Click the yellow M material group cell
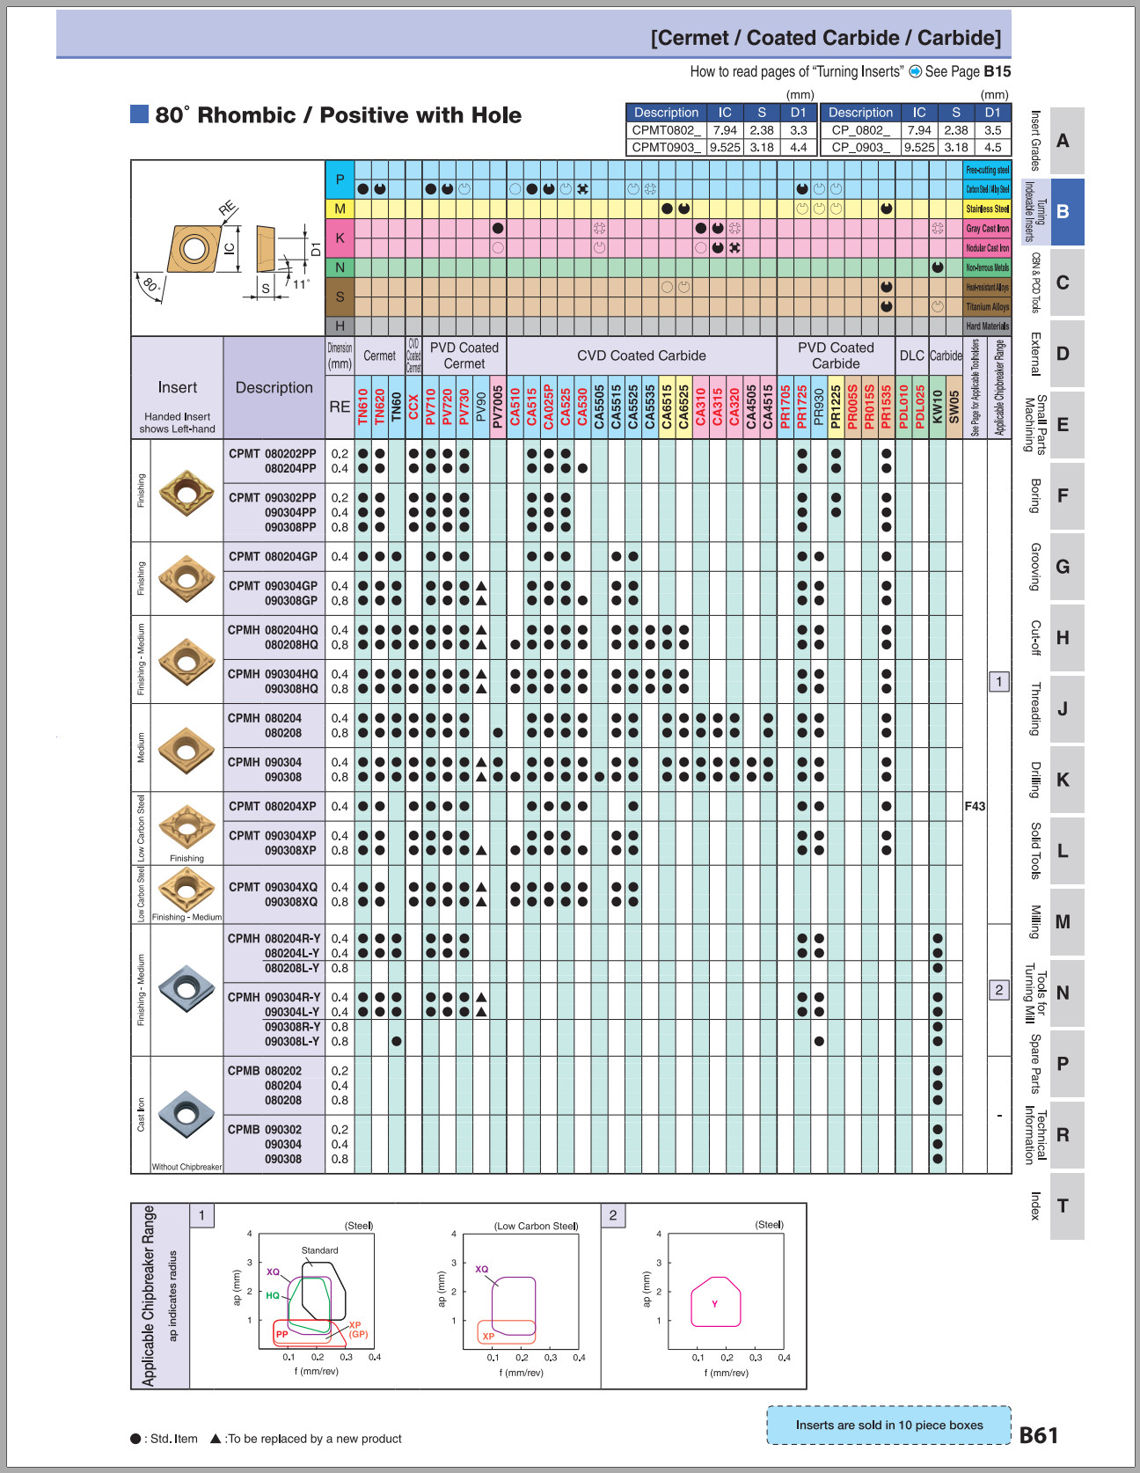The width and height of the screenshot is (1140, 1473). tap(340, 209)
